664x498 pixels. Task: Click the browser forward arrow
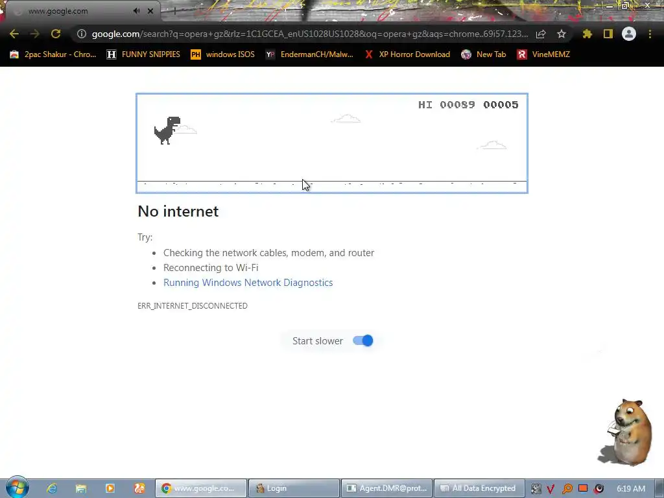pos(35,34)
